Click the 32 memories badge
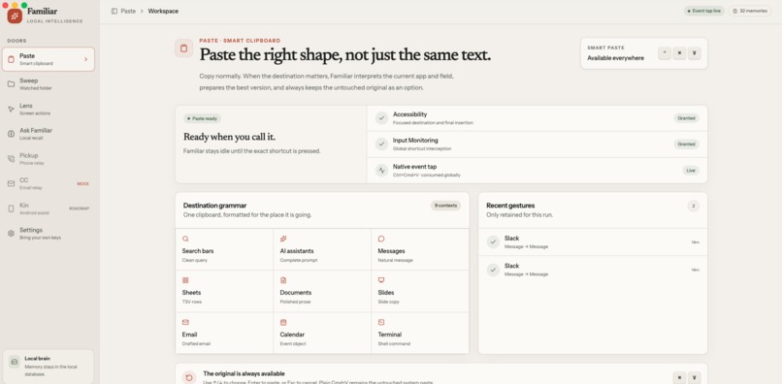The height and width of the screenshot is (384, 782). point(750,11)
